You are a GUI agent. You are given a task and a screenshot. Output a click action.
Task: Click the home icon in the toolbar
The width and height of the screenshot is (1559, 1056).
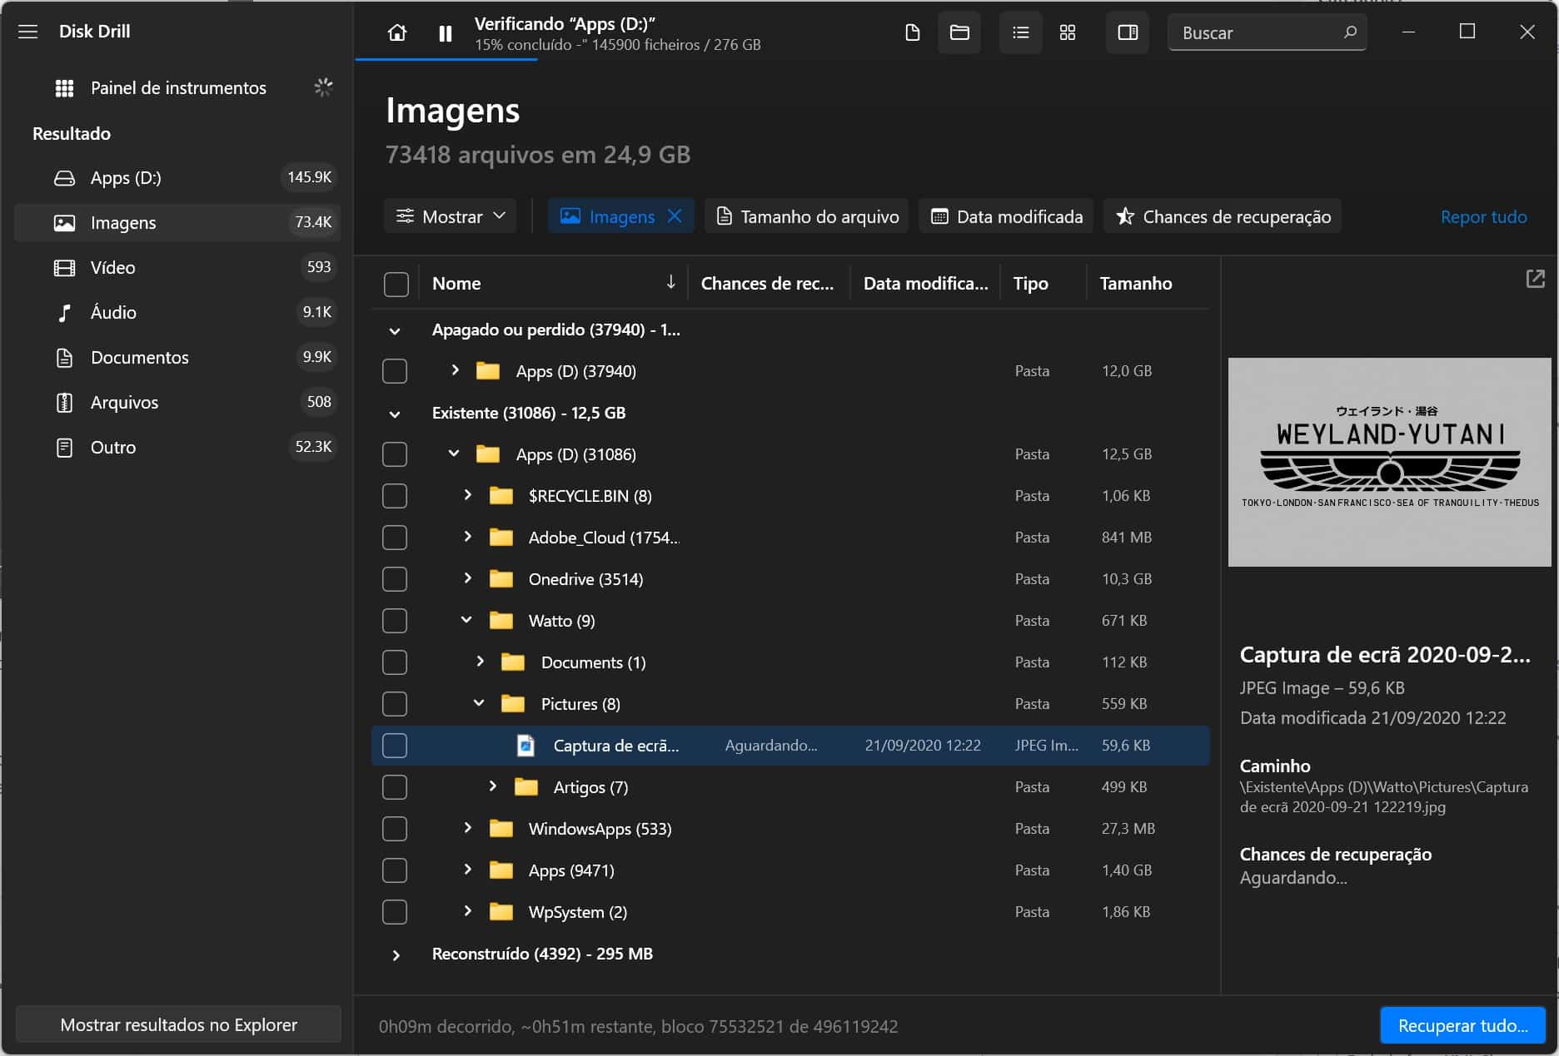coord(397,33)
